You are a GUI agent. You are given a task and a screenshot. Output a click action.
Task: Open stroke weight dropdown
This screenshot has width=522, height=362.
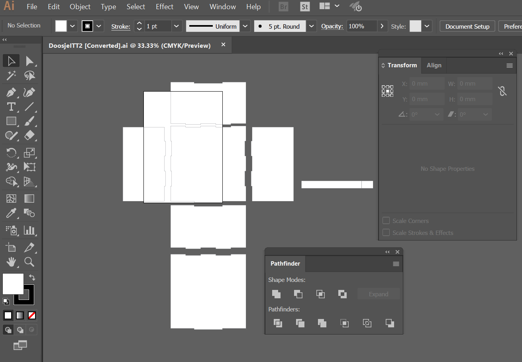click(177, 26)
